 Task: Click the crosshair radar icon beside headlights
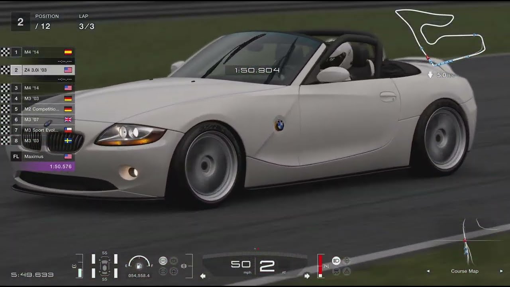(347, 261)
